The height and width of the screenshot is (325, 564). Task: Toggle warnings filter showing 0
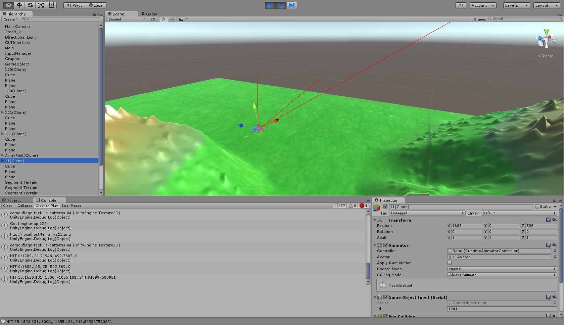(352, 205)
